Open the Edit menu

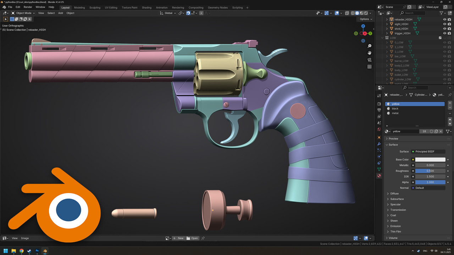click(x=18, y=7)
